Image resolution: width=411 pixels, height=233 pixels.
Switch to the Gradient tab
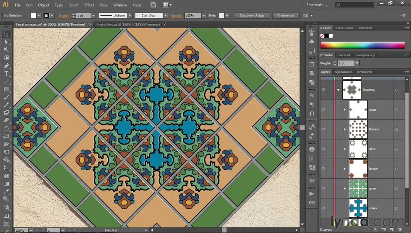click(344, 55)
